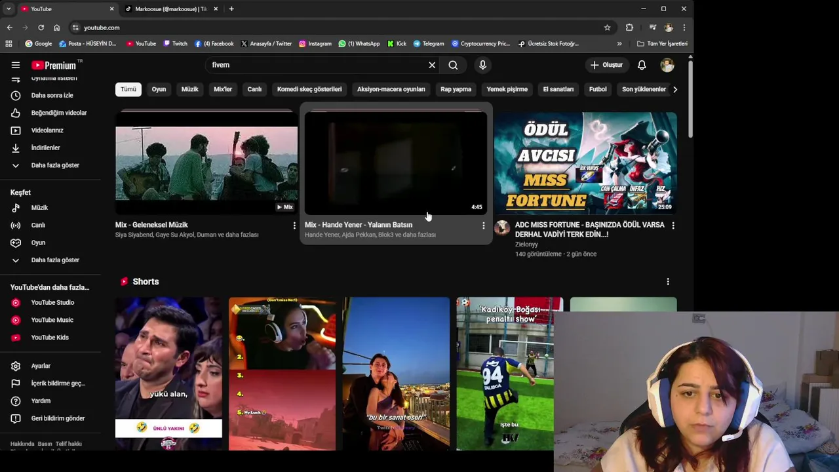This screenshot has height=472, width=839.
Task: Select the Komedi skeç gösterileri chip
Action: tap(309, 89)
